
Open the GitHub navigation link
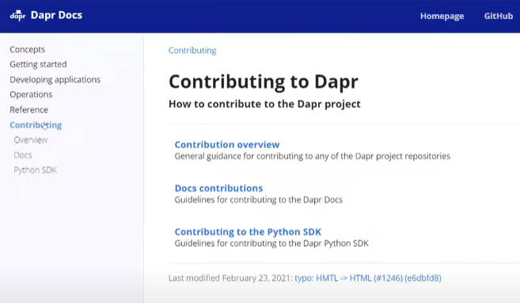[x=499, y=17]
